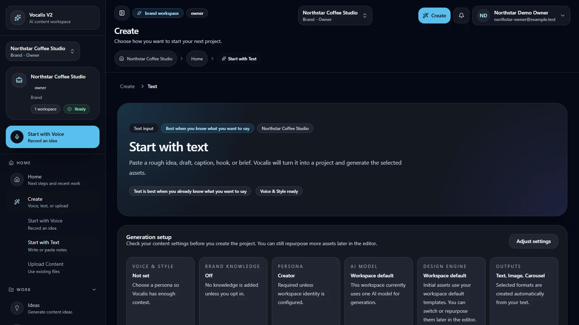Click the Adjust settings button

[533, 241]
